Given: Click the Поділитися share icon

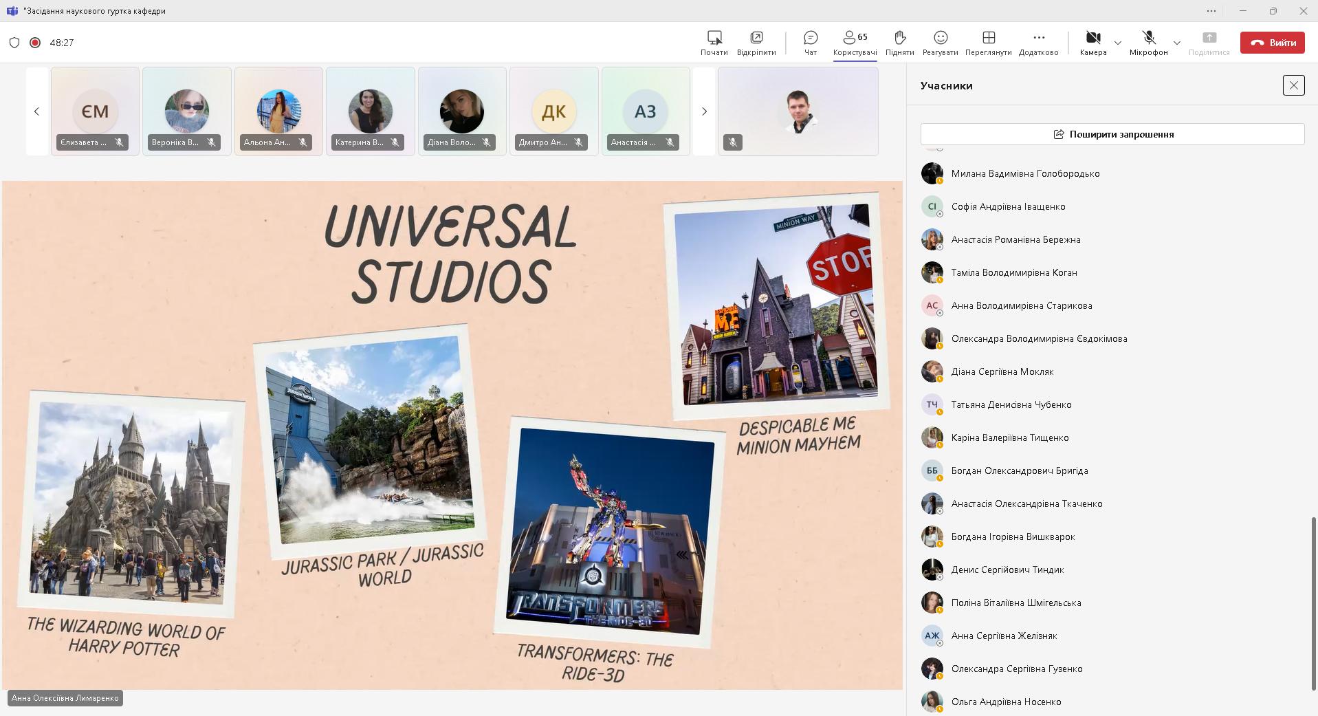Looking at the screenshot, I should pos(1209,43).
